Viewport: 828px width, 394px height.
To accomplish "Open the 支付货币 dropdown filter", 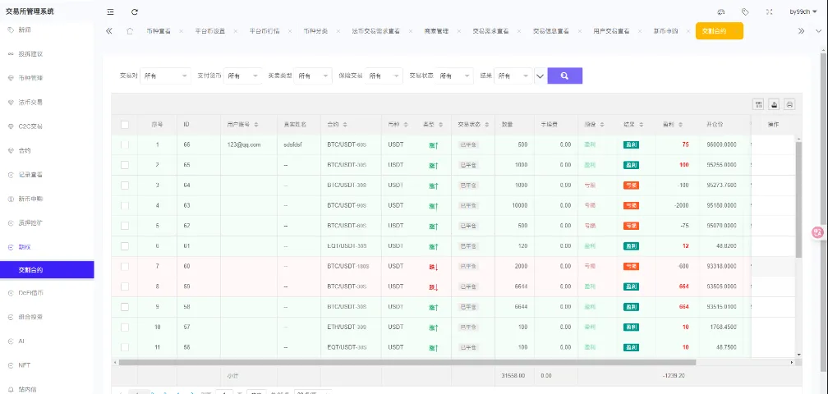I will coord(242,76).
